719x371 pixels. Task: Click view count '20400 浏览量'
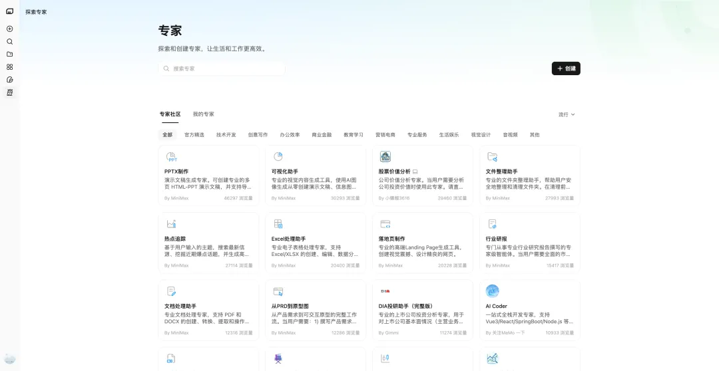[346, 266]
